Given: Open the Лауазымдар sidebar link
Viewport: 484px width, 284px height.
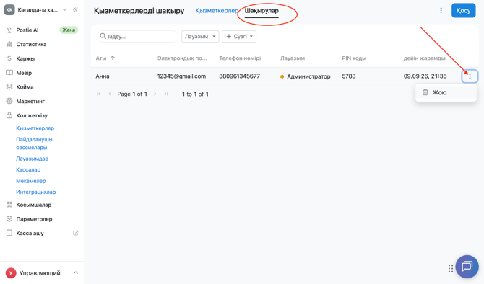Looking at the screenshot, I should coord(32,159).
